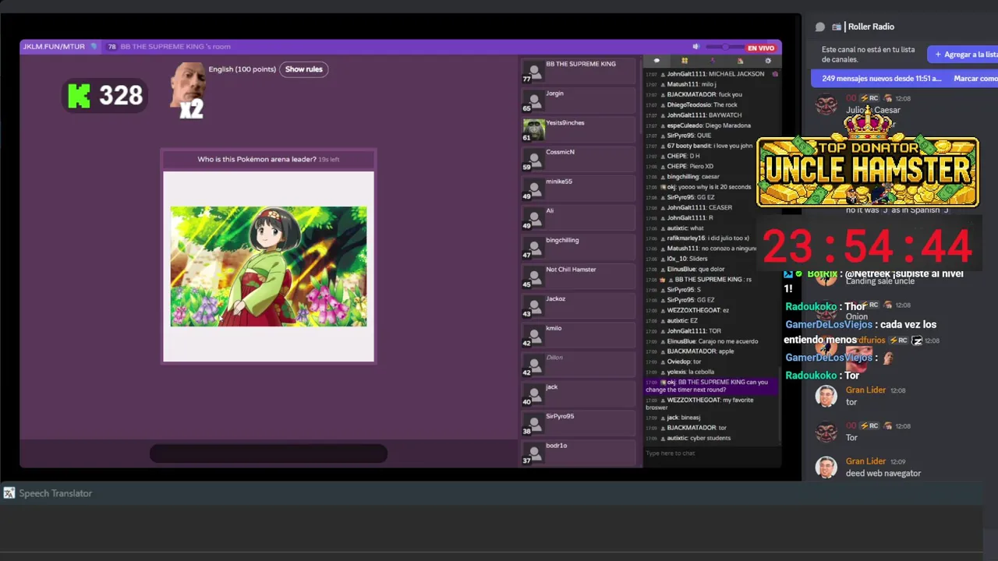Click the Speech Translator icon
This screenshot has width=998, height=561.
9,493
